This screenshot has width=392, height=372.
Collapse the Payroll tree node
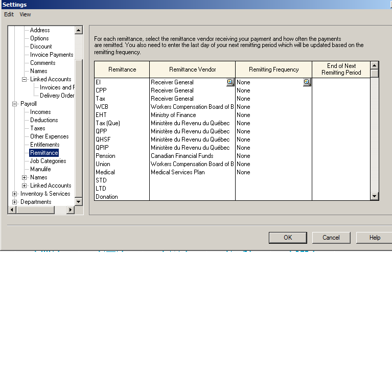[14, 104]
